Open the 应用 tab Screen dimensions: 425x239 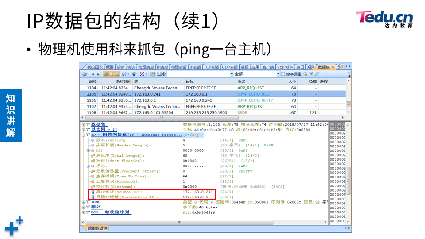pos(255,67)
